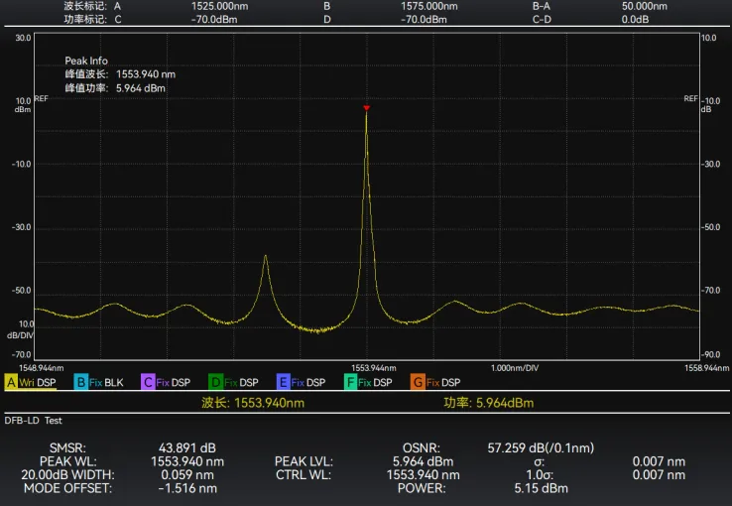Click the DFB-LD Test title

33,420
